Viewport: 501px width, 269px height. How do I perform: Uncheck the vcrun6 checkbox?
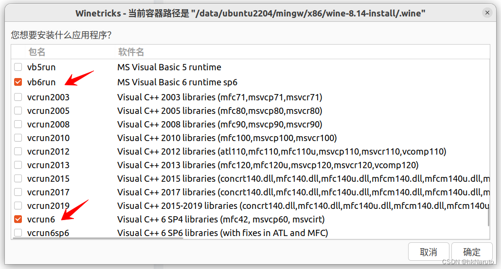coord(18,220)
